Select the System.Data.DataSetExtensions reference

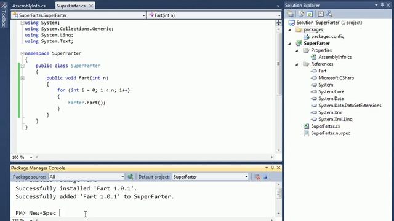click(350, 106)
